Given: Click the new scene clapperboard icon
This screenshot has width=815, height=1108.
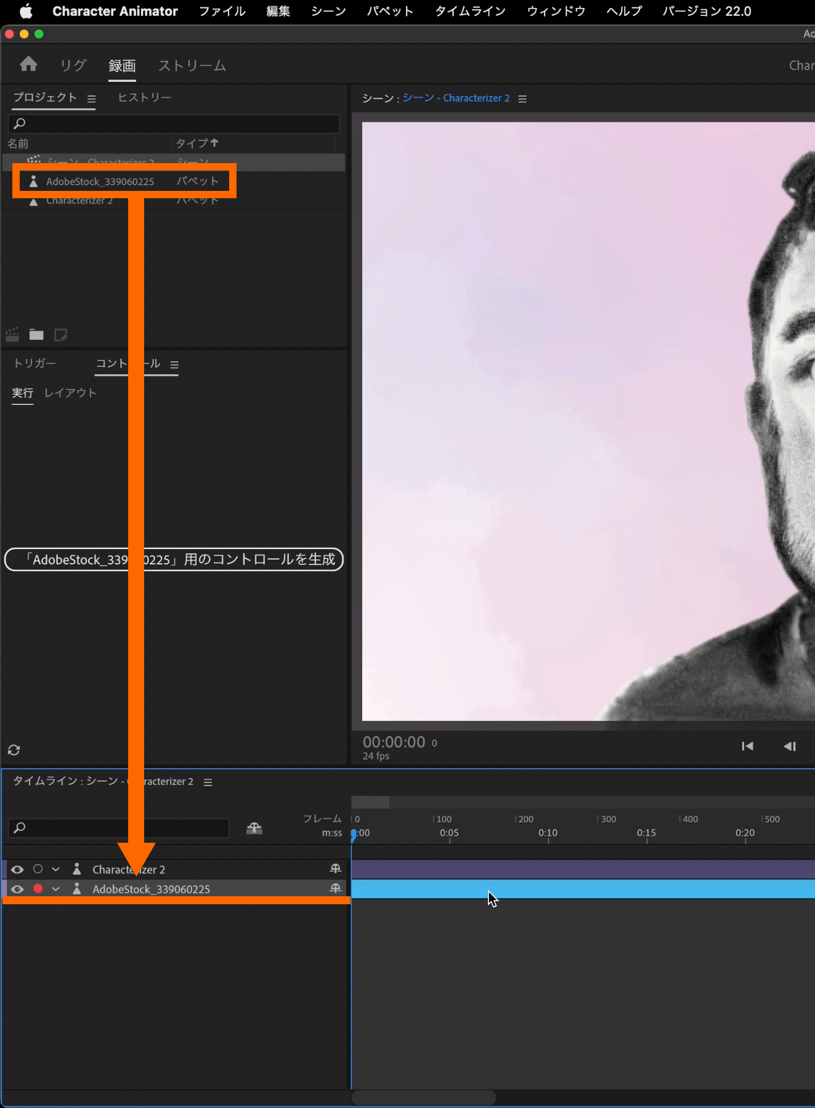Looking at the screenshot, I should [12, 334].
